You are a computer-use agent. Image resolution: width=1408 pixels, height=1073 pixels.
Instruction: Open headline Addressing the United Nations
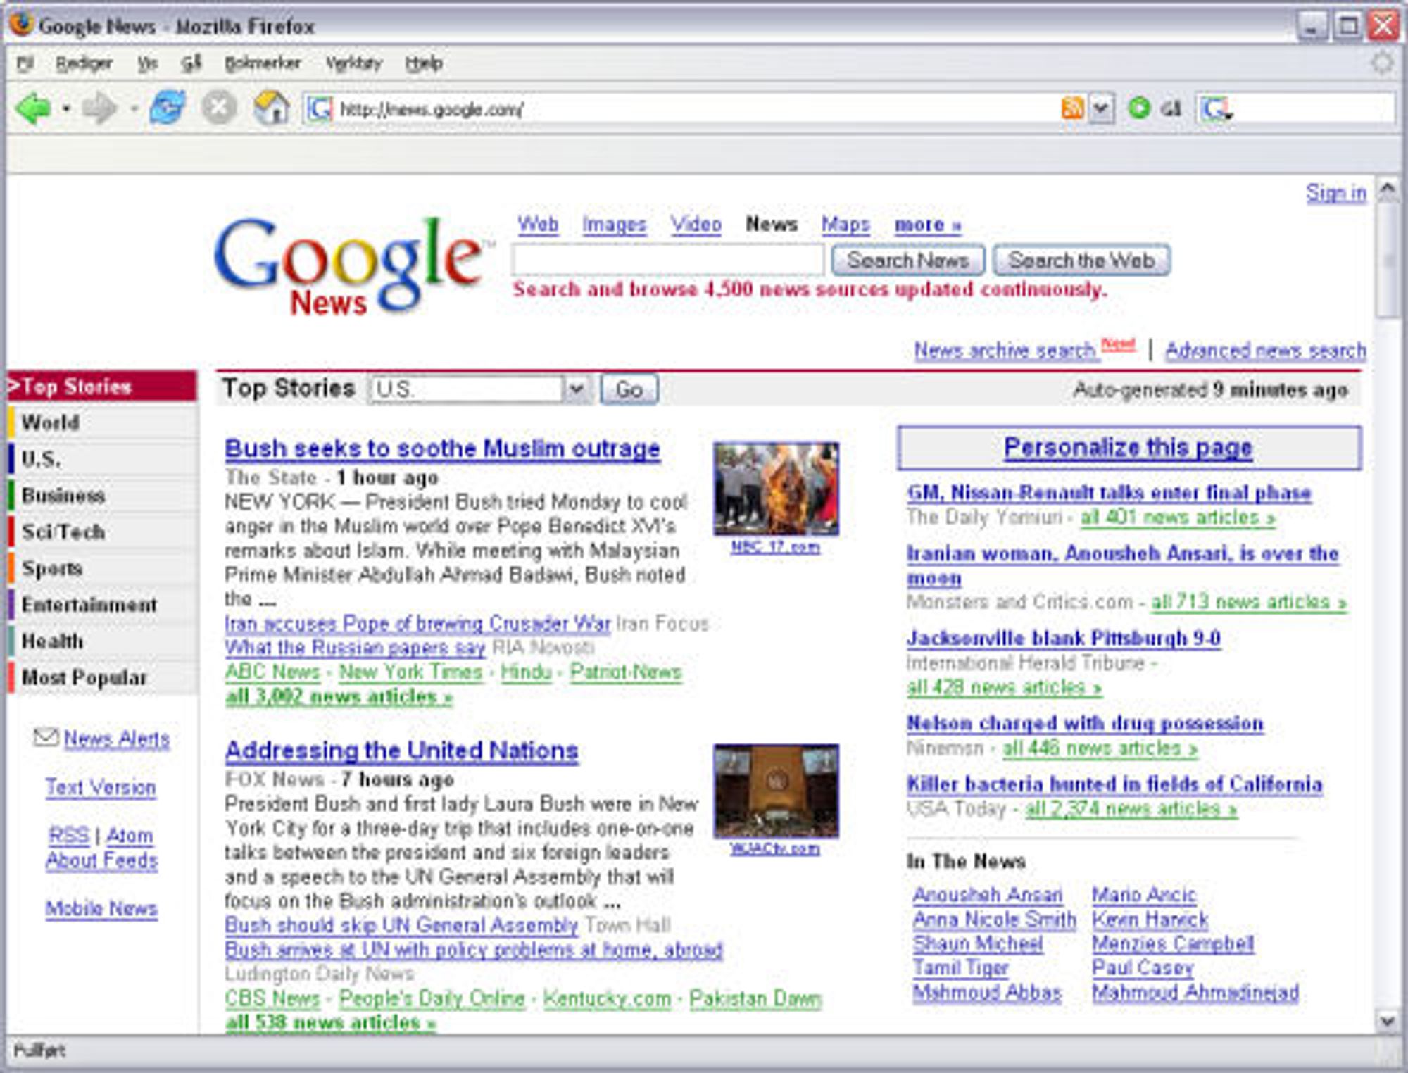tap(401, 751)
